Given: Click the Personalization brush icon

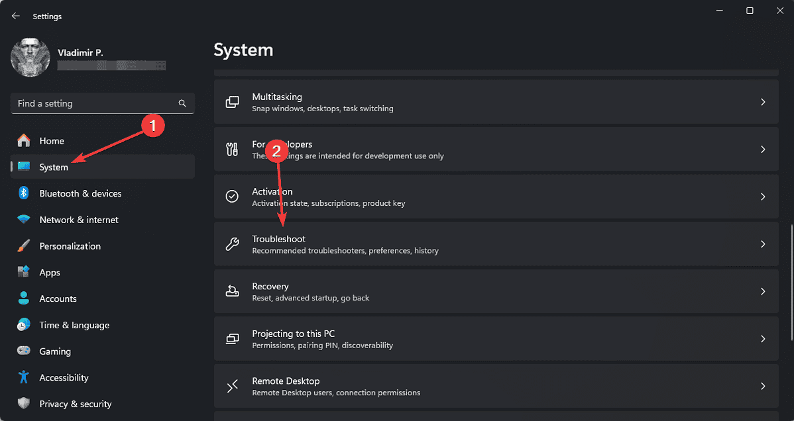Looking at the screenshot, I should pyautogui.click(x=25, y=246).
